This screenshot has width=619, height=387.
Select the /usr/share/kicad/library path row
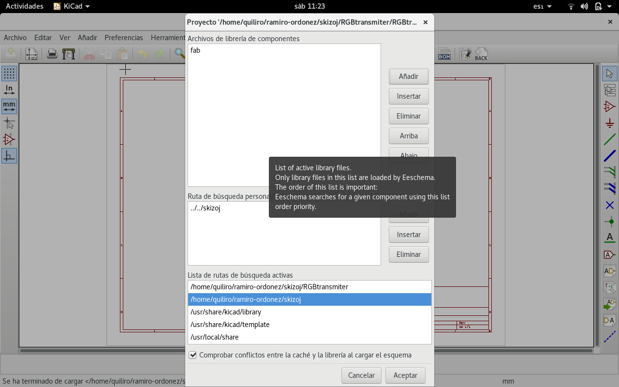tap(309, 312)
